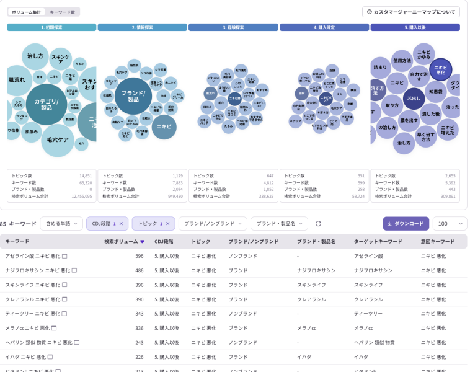Switch to キーワード数 view toggle
This screenshot has width=470, height=372.
(x=62, y=12)
